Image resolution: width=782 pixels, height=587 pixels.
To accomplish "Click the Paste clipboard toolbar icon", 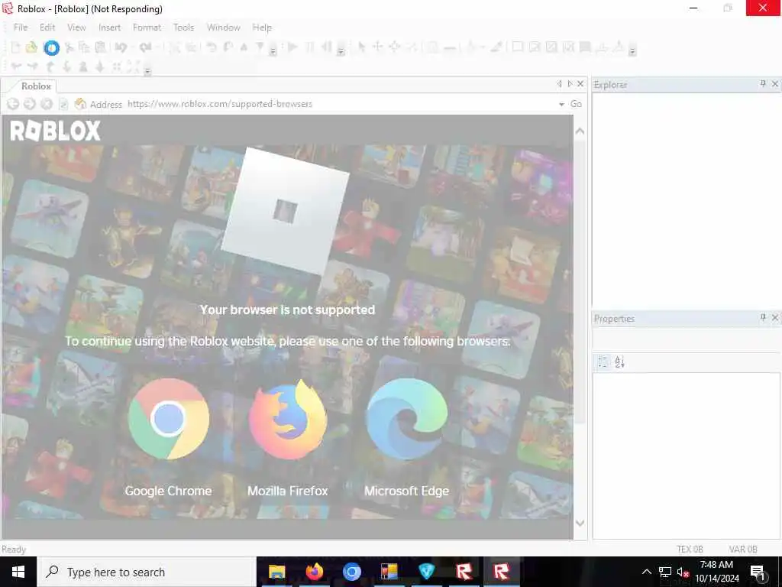I will pyautogui.click(x=100, y=47).
